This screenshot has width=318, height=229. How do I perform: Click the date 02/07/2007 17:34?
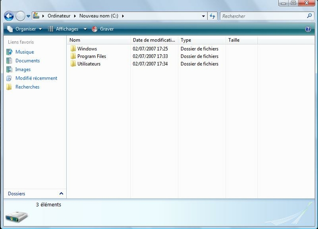(x=150, y=64)
